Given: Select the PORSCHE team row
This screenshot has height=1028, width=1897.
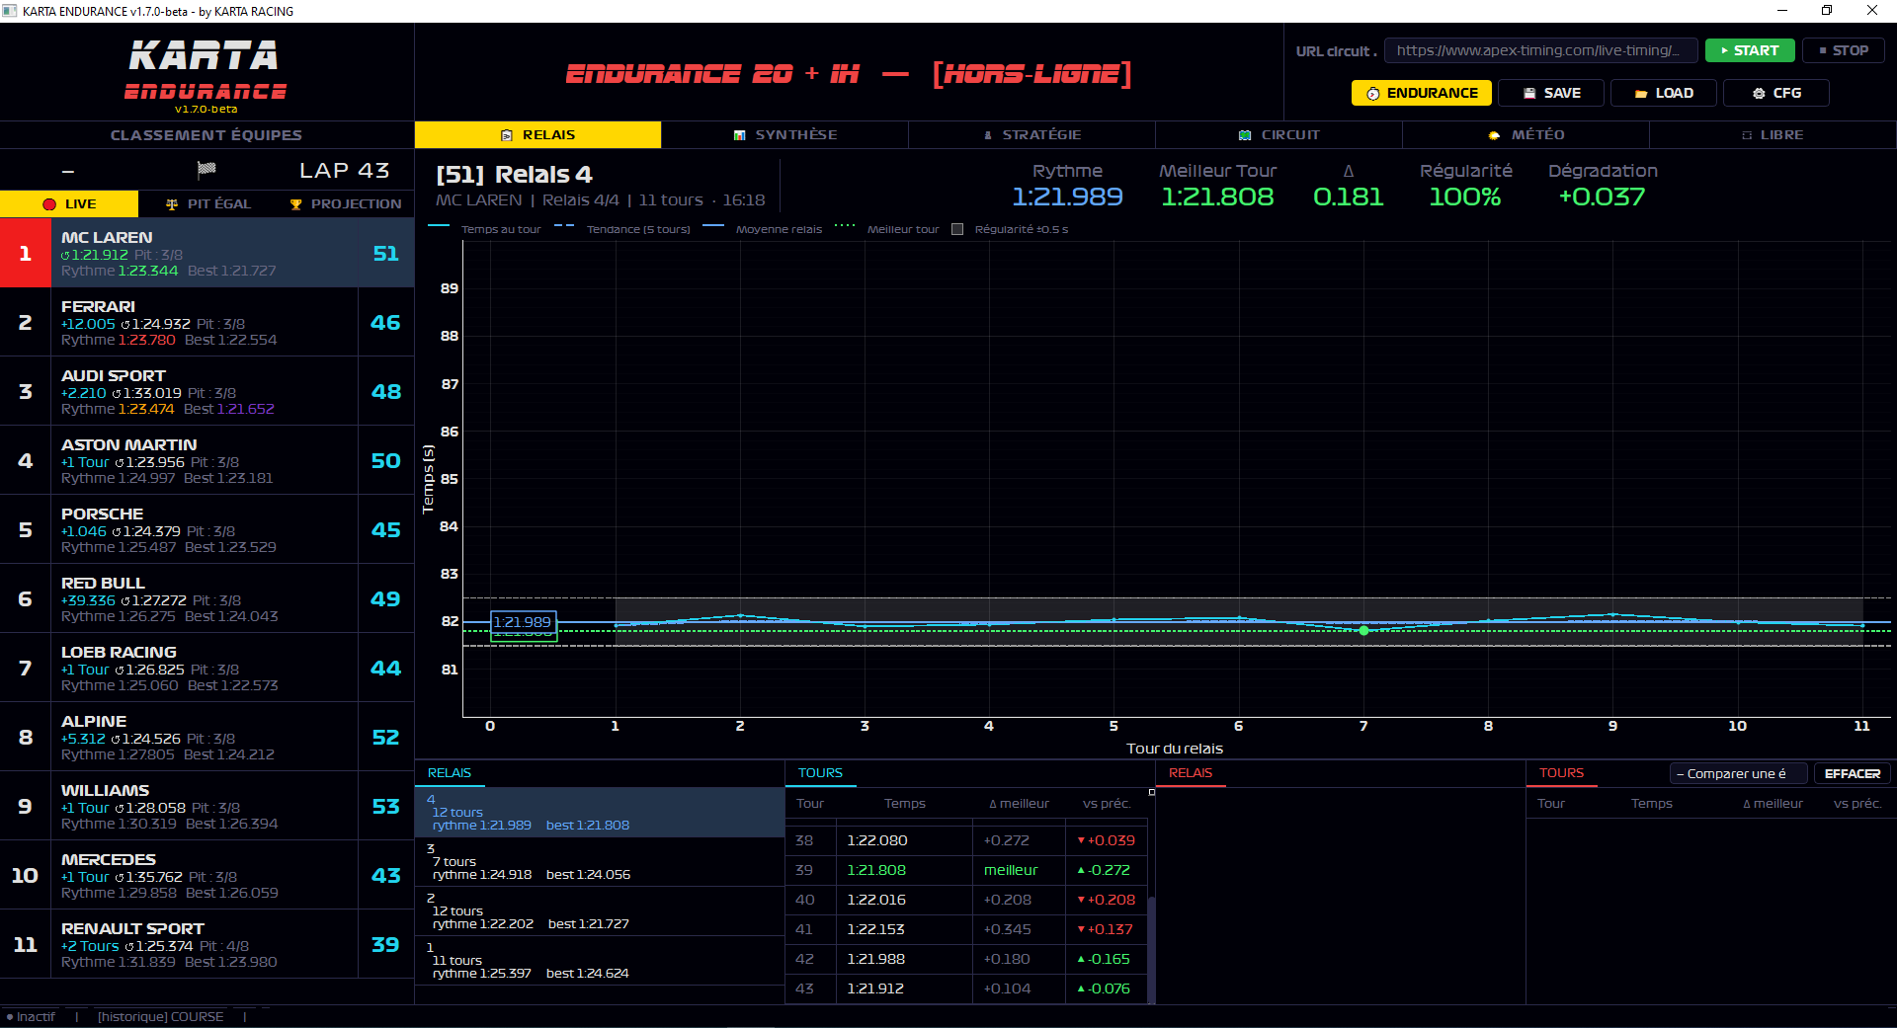Looking at the screenshot, I should point(206,529).
